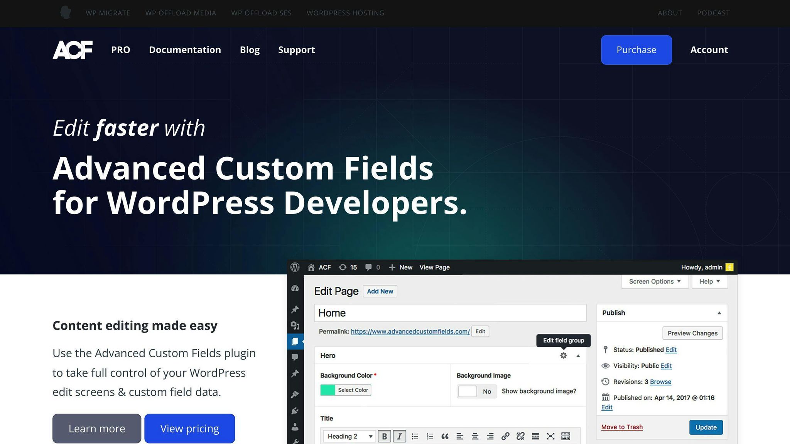The image size is (790, 444).
Task: Open the Media icon in sidebar
Action: click(x=295, y=325)
